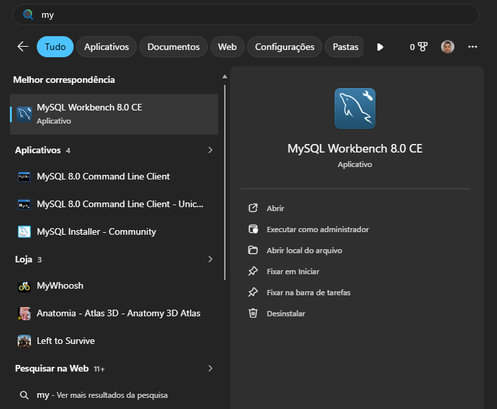Image resolution: width=497 pixels, height=409 pixels.
Task: Click the large MySQL Workbench dolphin icon
Action: [355, 108]
